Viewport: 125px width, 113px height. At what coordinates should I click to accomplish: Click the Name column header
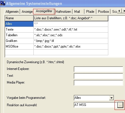click(x=19, y=18)
